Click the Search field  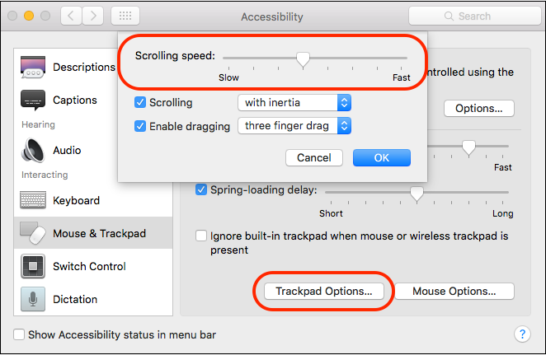click(474, 16)
